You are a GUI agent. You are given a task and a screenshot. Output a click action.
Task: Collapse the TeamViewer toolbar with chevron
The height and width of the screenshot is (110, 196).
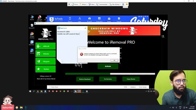click(x=127, y=7)
